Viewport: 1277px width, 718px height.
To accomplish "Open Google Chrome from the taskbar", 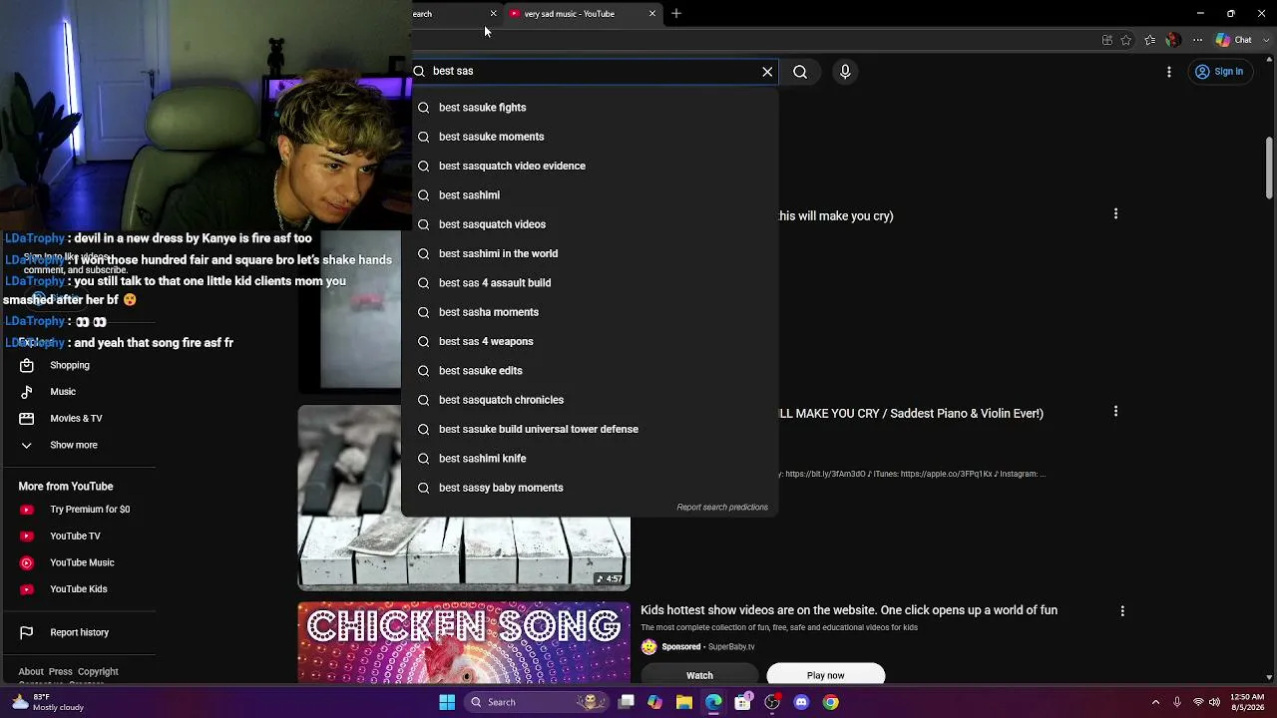I will pos(830,702).
